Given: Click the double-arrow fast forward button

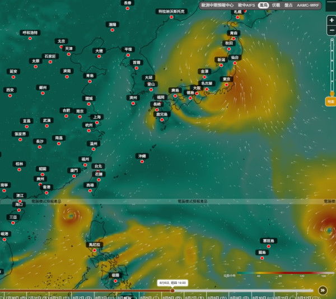Looking at the screenshot, I should point(323,291).
